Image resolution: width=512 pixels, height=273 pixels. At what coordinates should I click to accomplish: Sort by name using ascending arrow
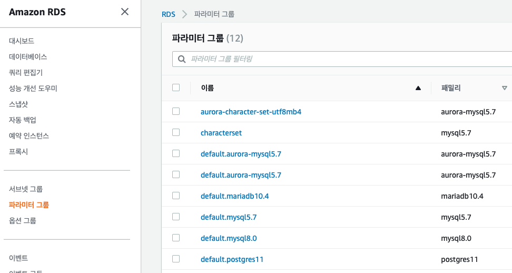coord(418,88)
